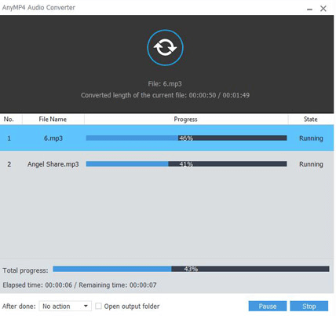336x316 pixels.
Task: Enable the Open output folder checkbox
Action: (98, 306)
